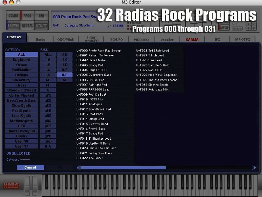Open the SEQ mode button
The width and height of the screenshot is (262, 197).
click(x=41, y=16)
